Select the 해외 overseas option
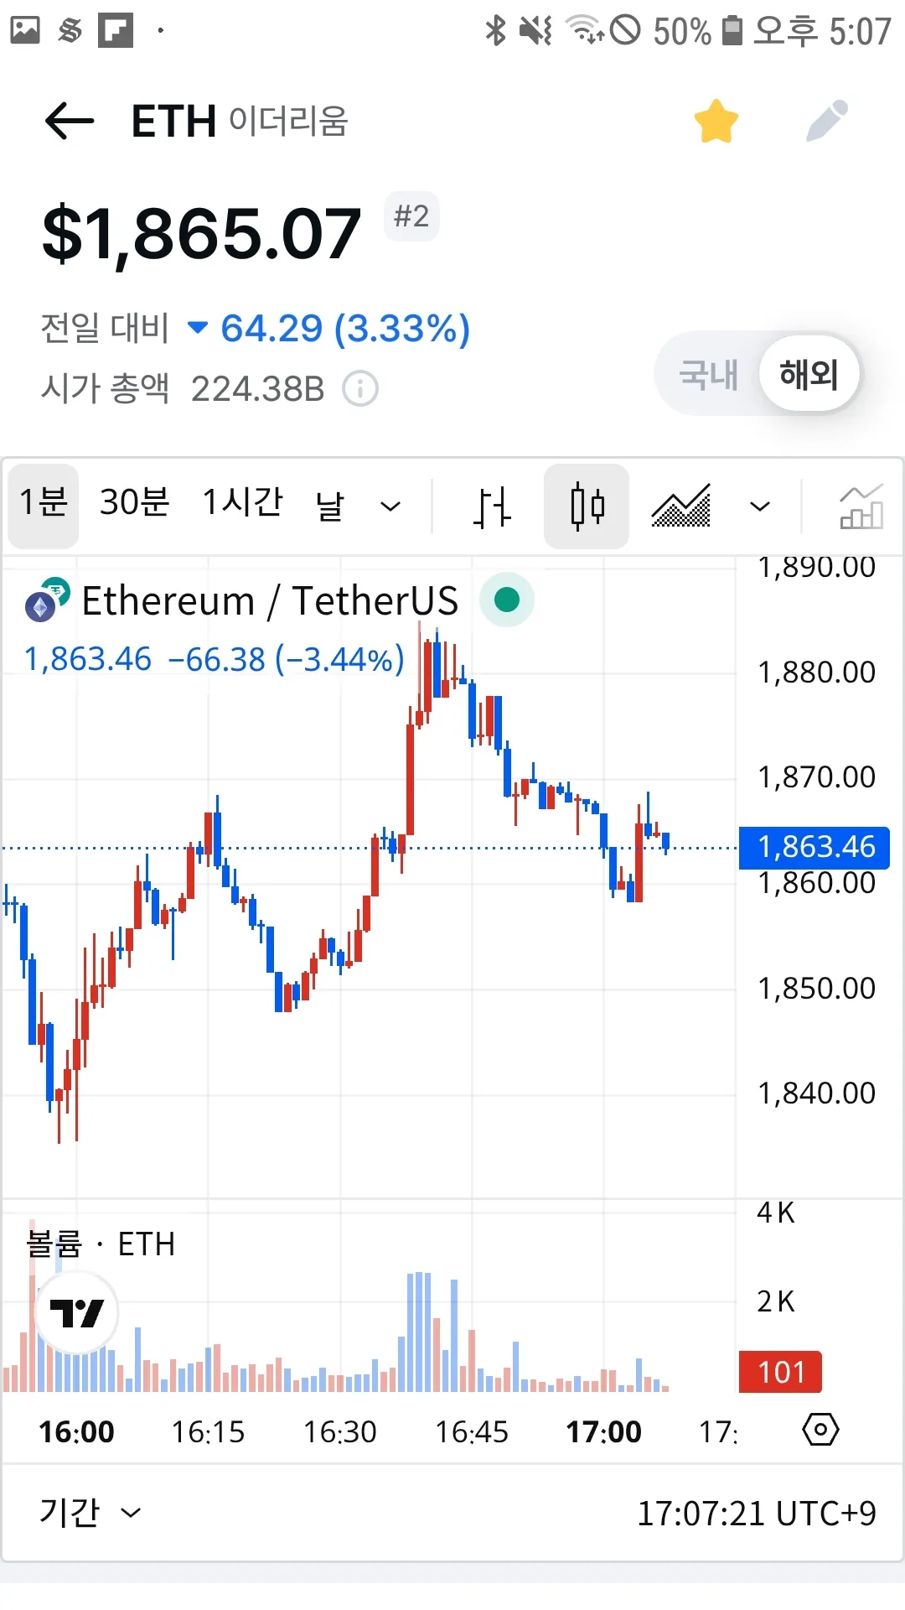 click(809, 374)
